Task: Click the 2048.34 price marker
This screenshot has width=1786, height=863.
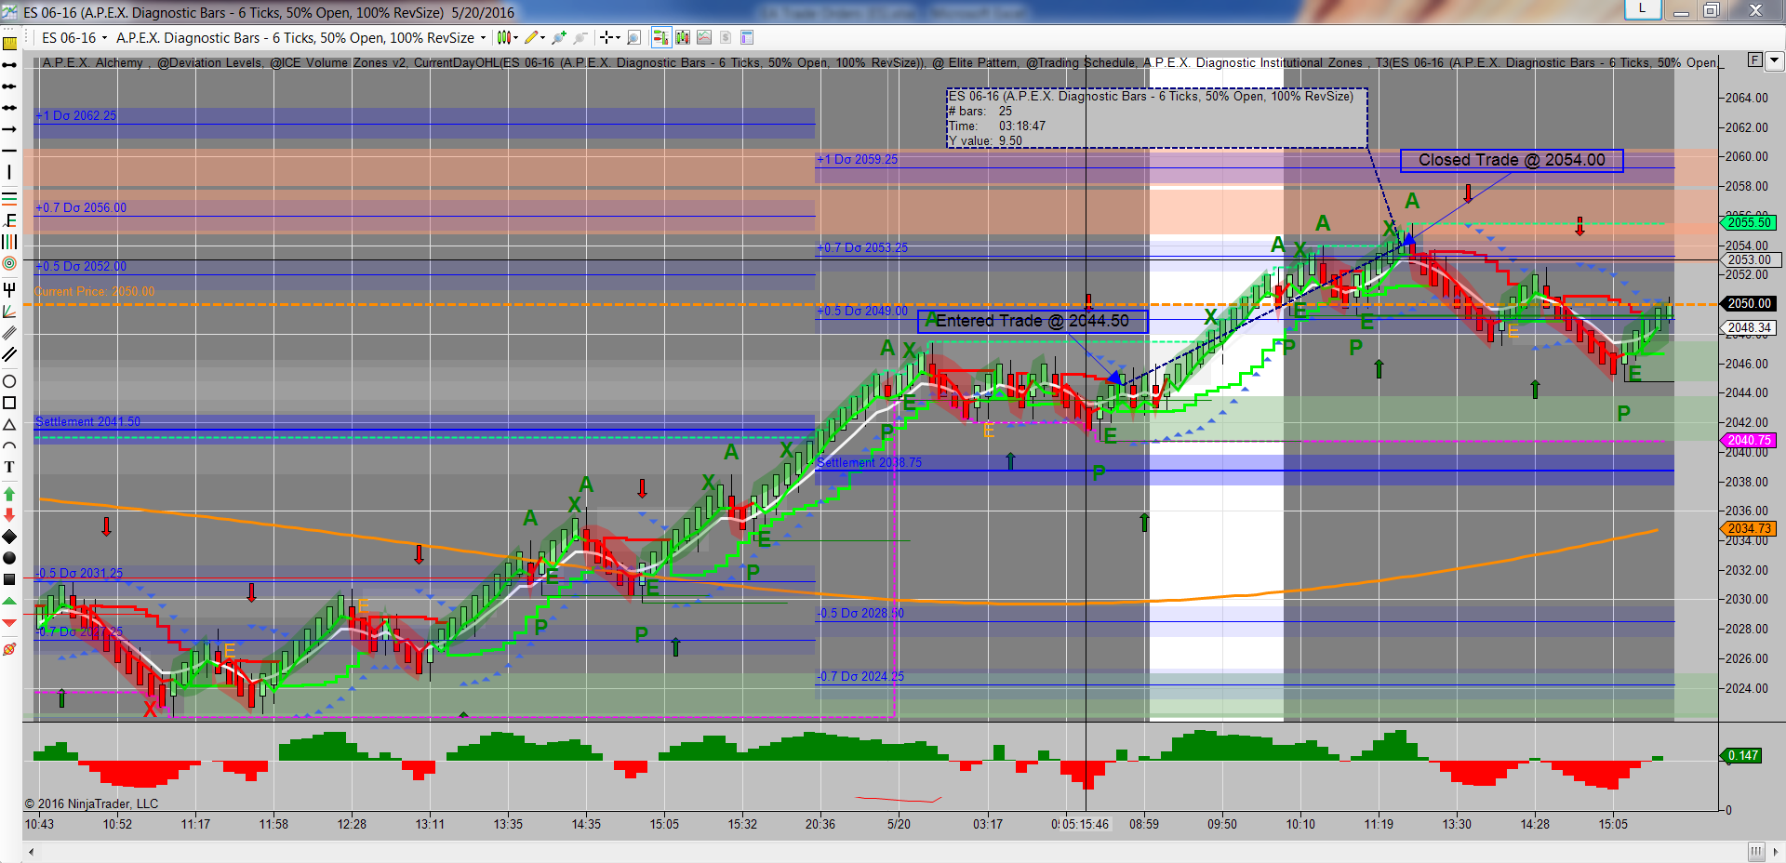Action: [x=1750, y=327]
